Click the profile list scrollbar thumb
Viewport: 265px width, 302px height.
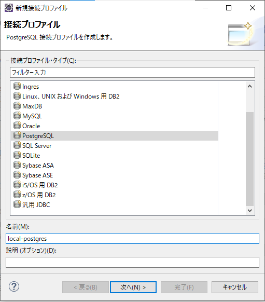(x=249, y=159)
